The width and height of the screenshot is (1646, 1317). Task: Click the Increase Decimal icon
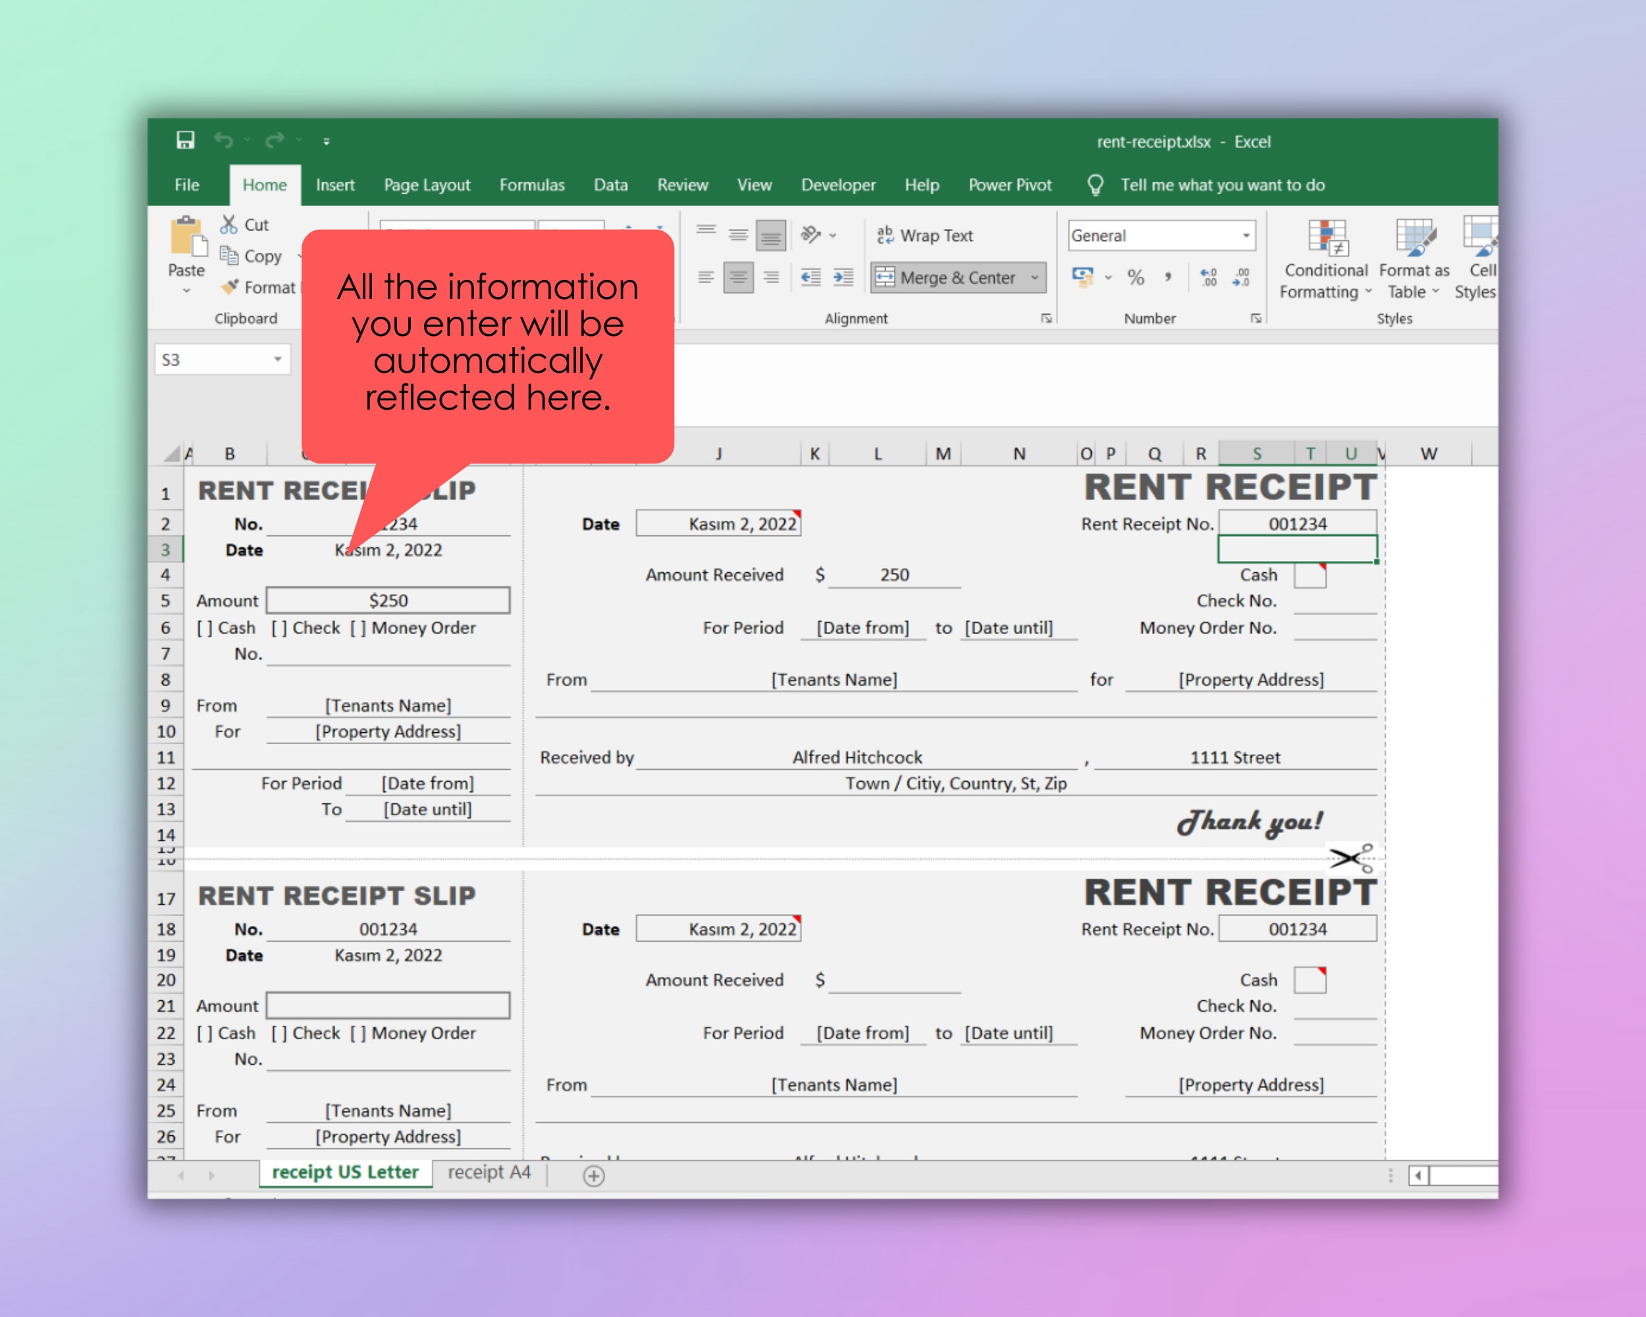[1209, 277]
